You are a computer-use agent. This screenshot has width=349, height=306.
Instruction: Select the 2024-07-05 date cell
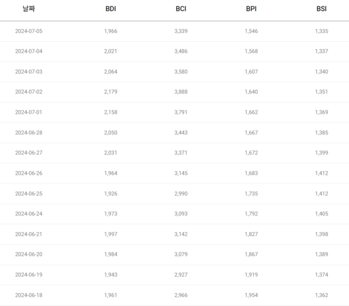coord(29,31)
